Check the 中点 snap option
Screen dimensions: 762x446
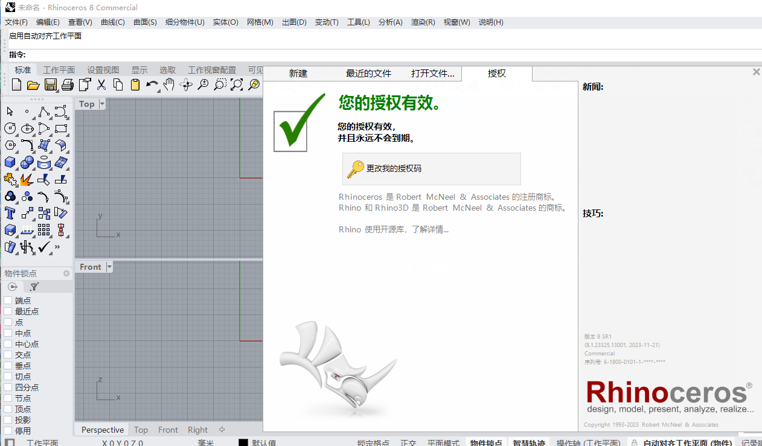coord(8,333)
